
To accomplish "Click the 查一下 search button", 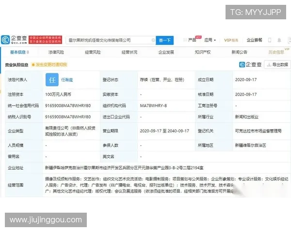I will tap(164, 40).
